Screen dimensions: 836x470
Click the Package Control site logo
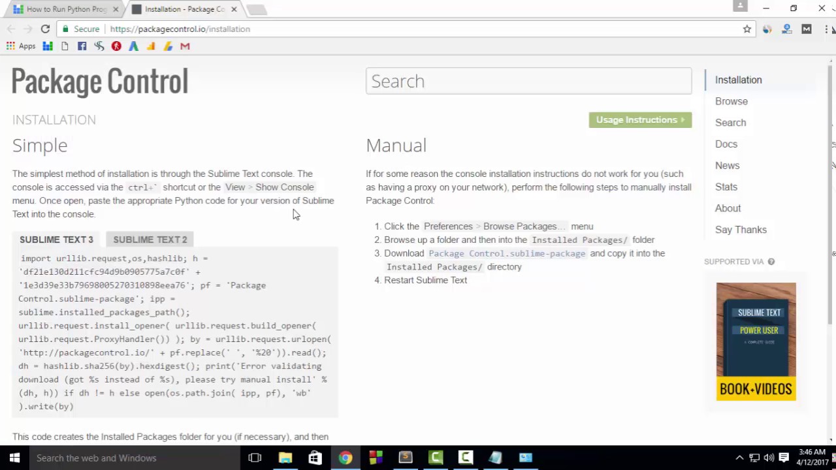(x=99, y=82)
